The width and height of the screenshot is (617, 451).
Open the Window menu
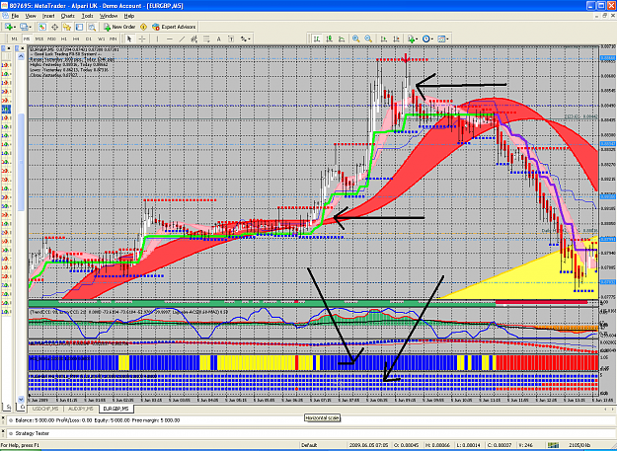pyautogui.click(x=109, y=16)
